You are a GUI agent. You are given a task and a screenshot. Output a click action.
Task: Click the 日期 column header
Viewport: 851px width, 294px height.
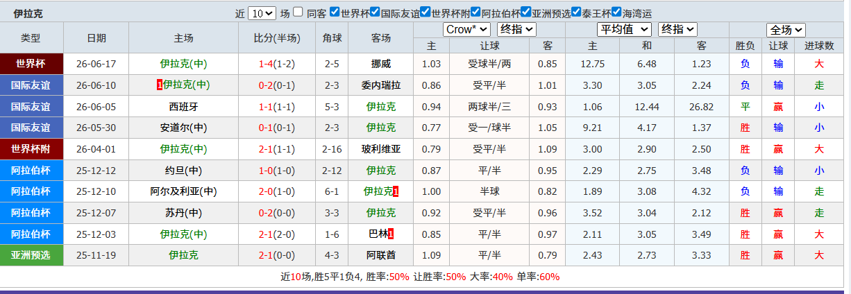pos(96,37)
